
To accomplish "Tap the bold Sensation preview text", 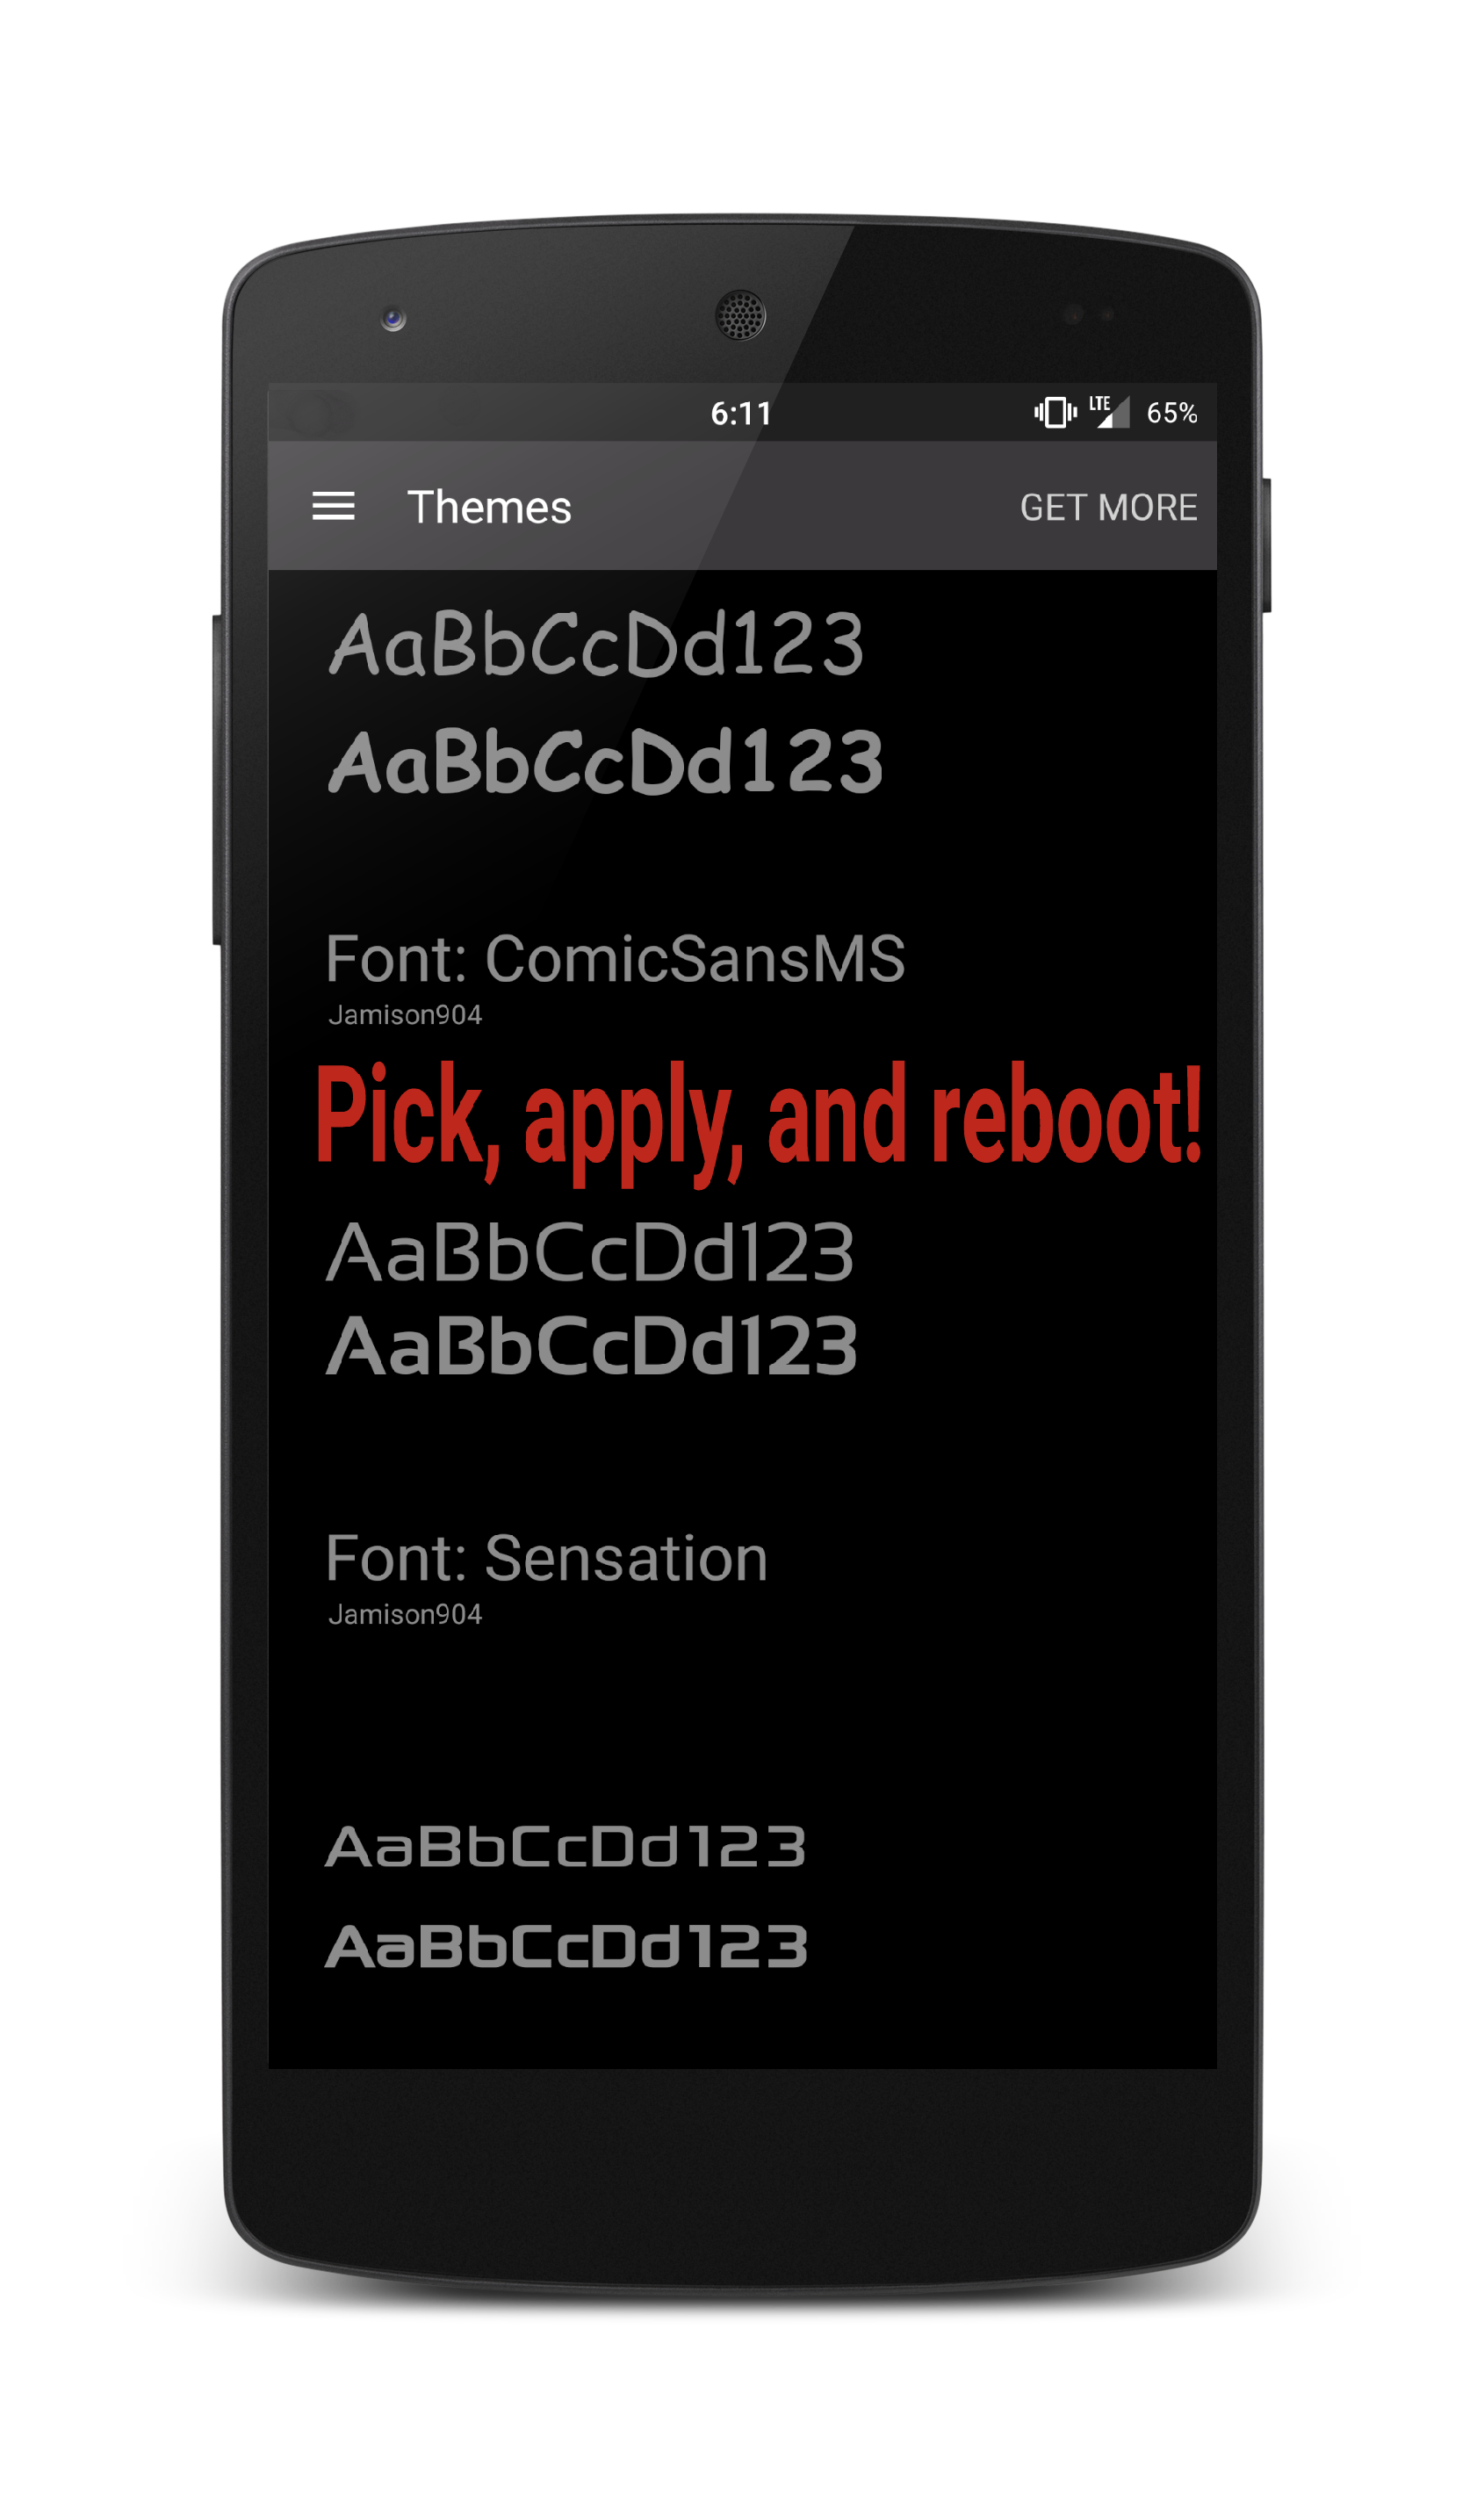I will (592, 1345).
